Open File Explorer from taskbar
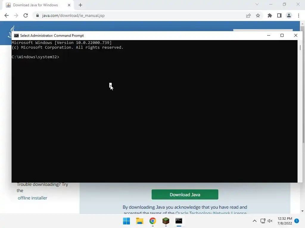 click(x=139, y=221)
